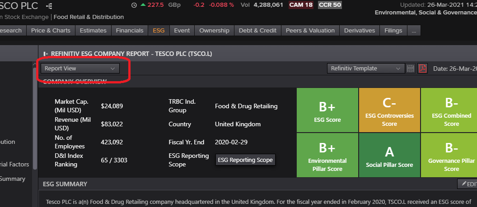This screenshot has width=477, height=207.
Task: Open the more tabs "..." overflow menu
Action: [414, 31]
